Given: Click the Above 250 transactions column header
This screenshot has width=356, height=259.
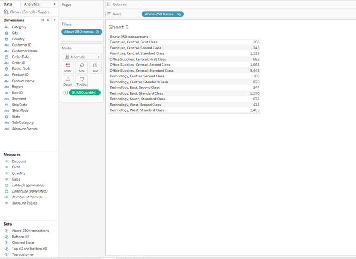Looking at the screenshot, I should [129, 37].
